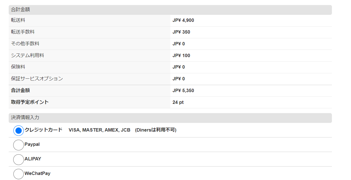The image size is (351, 180).
Task: Click the 決済情報入力 section header
Action: coord(170,118)
